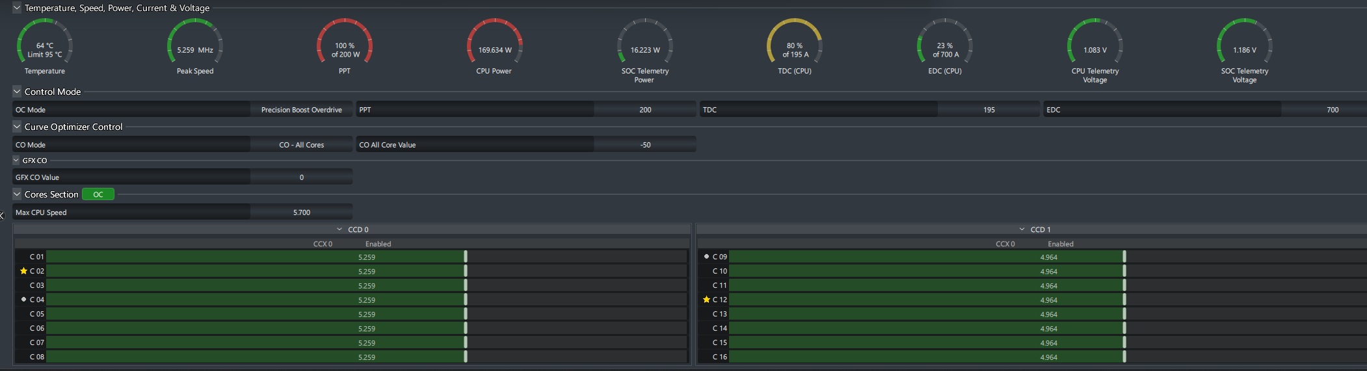Click the OC Mode Precision Boost Overdrive value
The image size is (1367, 371).
(x=301, y=110)
